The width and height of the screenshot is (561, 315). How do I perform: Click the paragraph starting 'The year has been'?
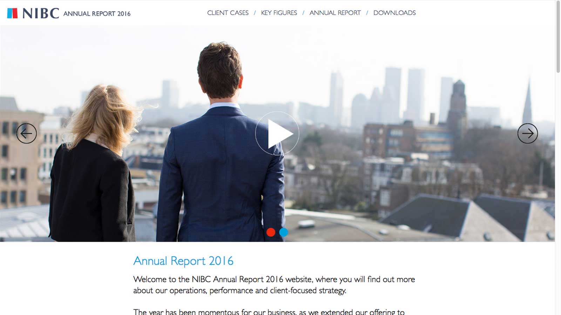[x=269, y=311]
